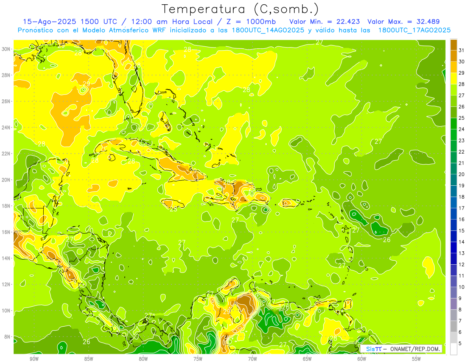
Task: Click the 55W longitude axis label
Action: coord(417,359)
